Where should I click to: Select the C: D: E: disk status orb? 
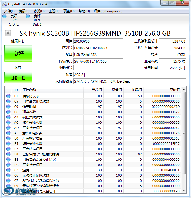point(4,16)
